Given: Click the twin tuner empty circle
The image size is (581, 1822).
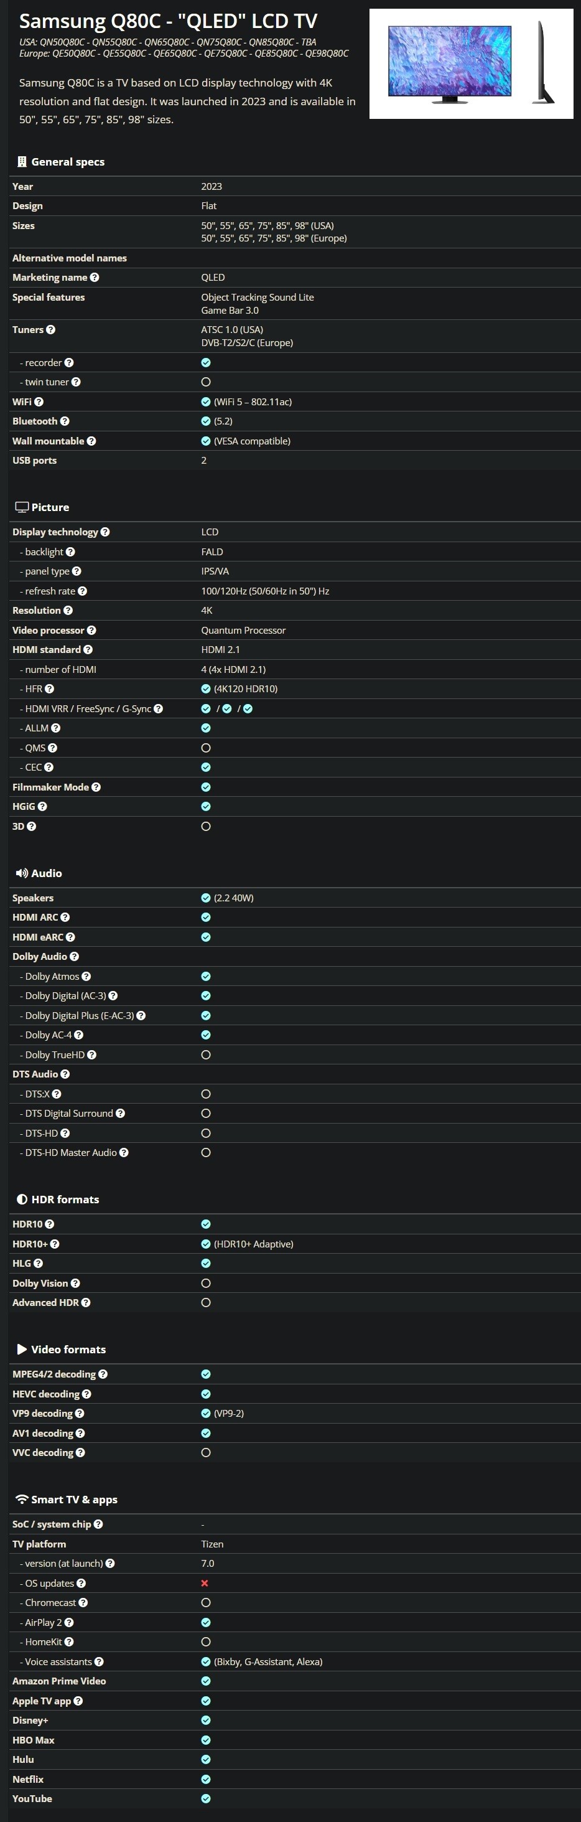Looking at the screenshot, I should point(206,382).
